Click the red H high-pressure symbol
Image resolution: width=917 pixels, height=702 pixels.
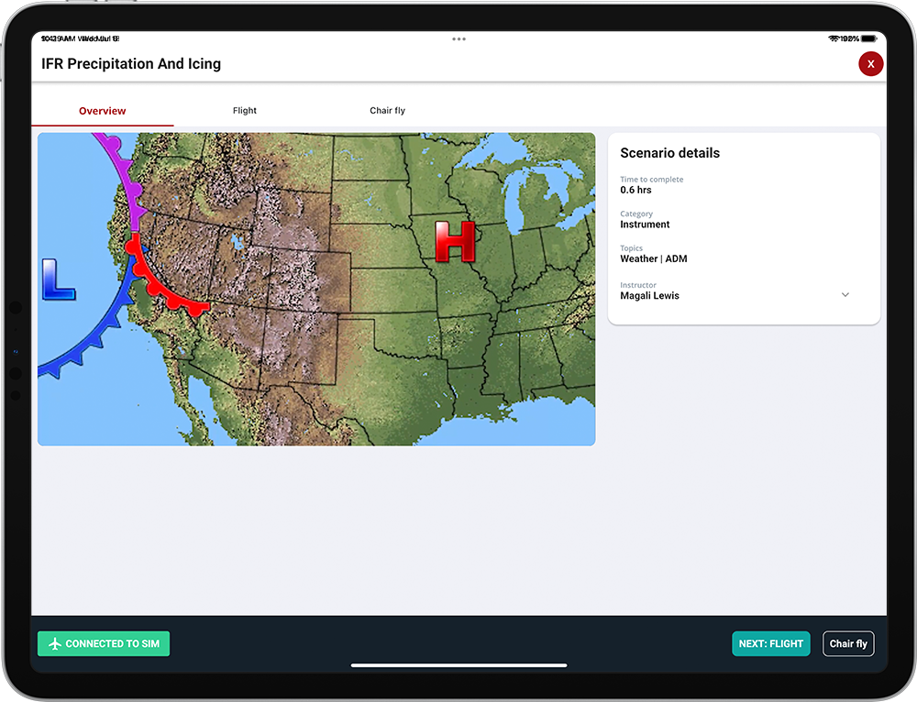coord(455,243)
